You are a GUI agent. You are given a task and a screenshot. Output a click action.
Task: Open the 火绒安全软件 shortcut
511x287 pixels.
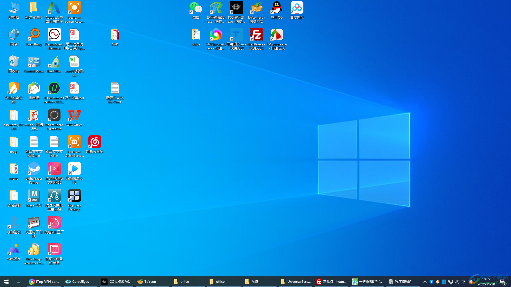tap(14, 93)
